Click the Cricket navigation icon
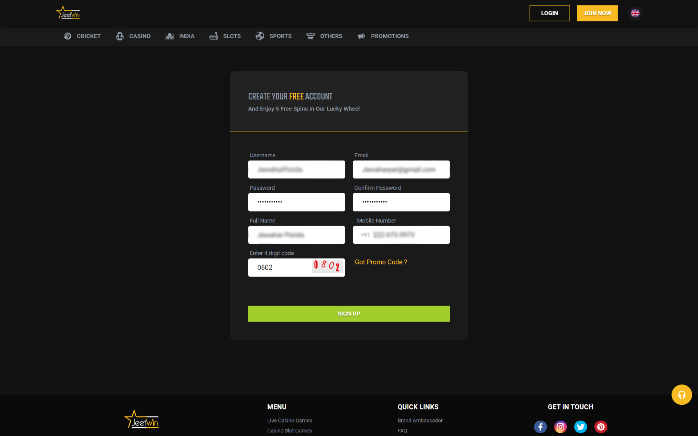The image size is (698, 436). pos(67,36)
